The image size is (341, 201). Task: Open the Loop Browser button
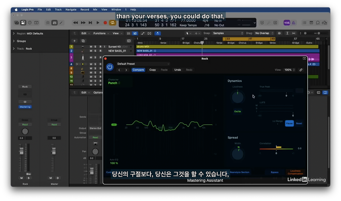coord(318,23)
